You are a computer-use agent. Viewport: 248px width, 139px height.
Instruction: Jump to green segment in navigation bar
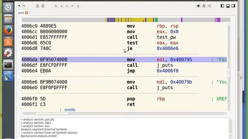point(157,20)
